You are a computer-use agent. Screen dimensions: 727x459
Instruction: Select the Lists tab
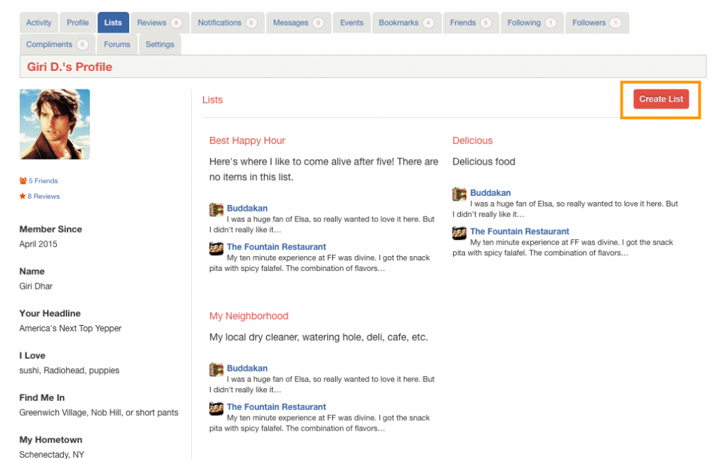tap(113, 23)
